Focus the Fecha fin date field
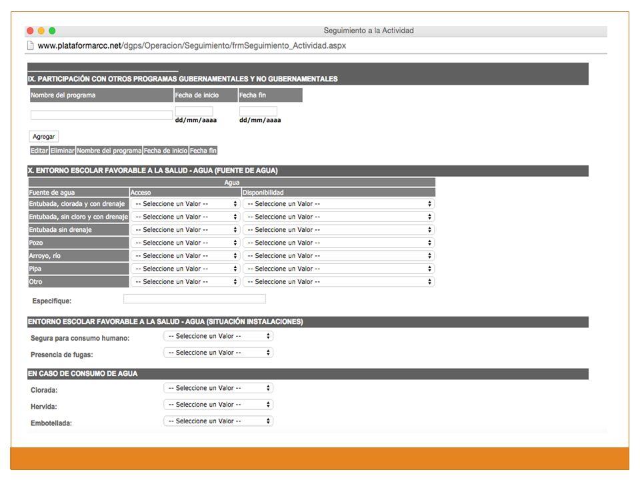The width and height of the screenshot is (640, 480). [258, 111]
